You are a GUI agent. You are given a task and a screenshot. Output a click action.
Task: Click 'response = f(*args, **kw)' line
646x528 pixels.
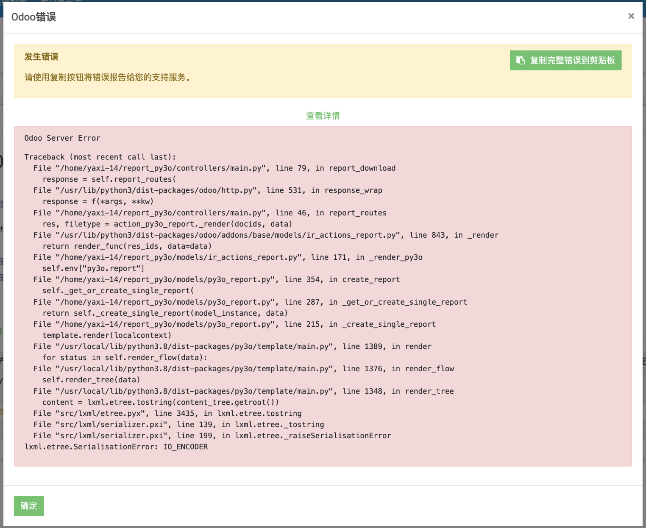coord(98,201)
